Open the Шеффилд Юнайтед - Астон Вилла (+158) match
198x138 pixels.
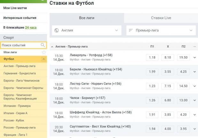pos(101,112)
